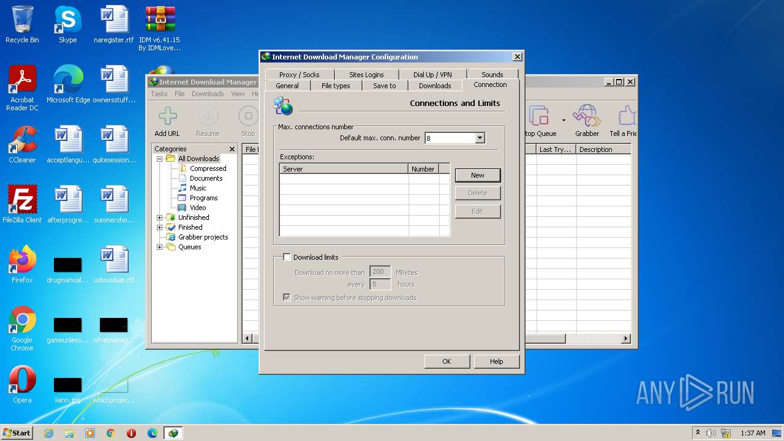Select the Skype desktop shortcut
Viewport: 784px width, 441px height.
point(68,24)
